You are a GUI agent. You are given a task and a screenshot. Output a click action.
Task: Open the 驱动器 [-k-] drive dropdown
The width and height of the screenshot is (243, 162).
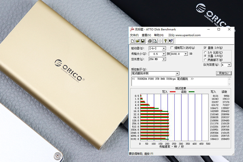click(164, 48)
